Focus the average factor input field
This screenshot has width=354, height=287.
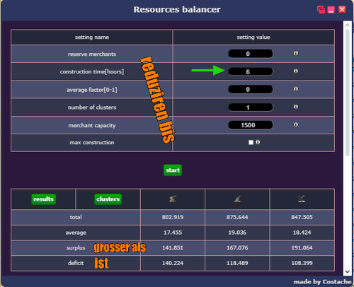[x=251, y=90]
